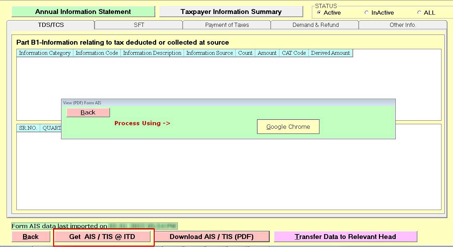Viewport: 453px width, 247px height.
Task: Click the SR.NO. column header
Action: (x=28, y=128)
